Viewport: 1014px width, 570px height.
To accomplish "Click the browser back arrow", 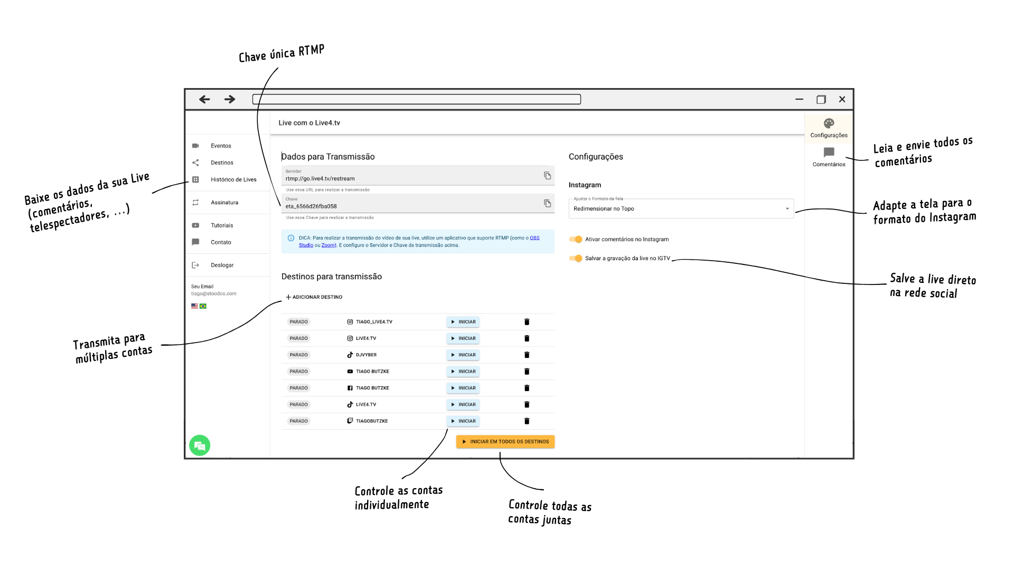I will 204,99.
